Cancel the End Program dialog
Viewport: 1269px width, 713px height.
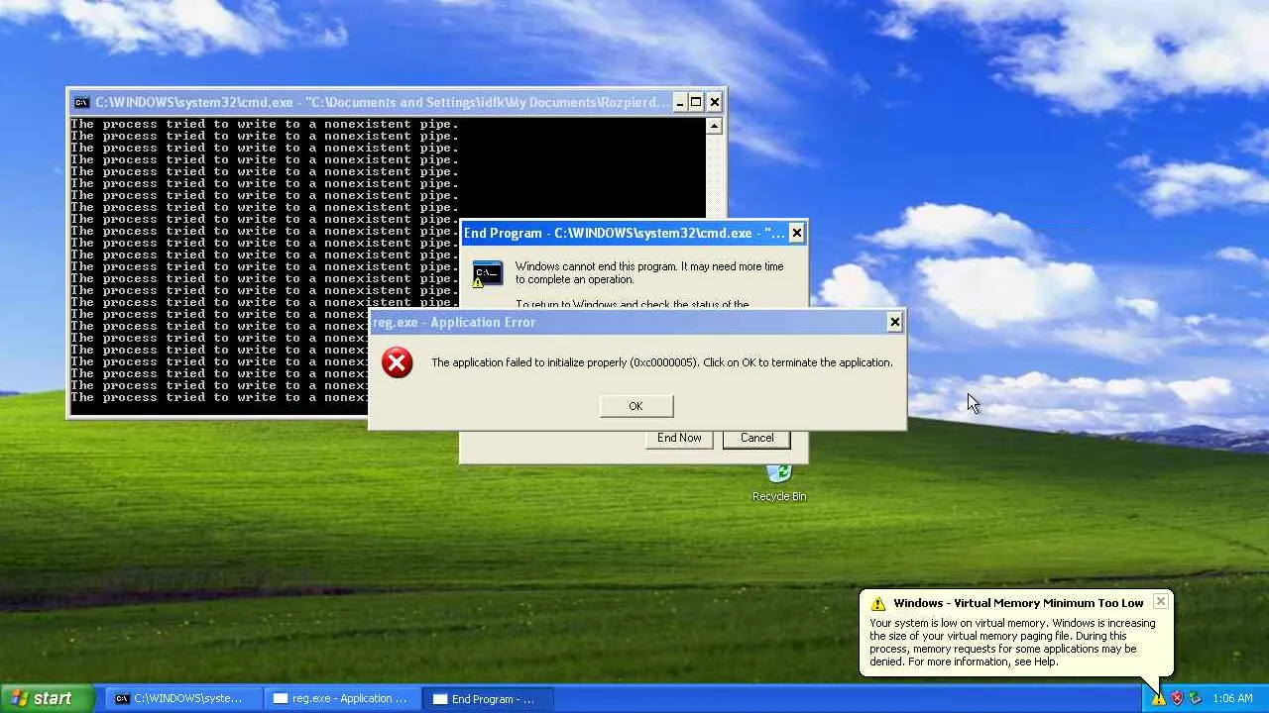coord(756,438)
